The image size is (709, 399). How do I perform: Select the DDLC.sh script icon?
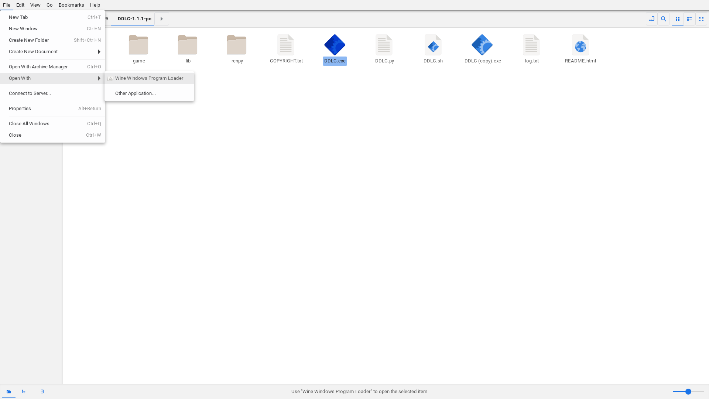point(433,45)
